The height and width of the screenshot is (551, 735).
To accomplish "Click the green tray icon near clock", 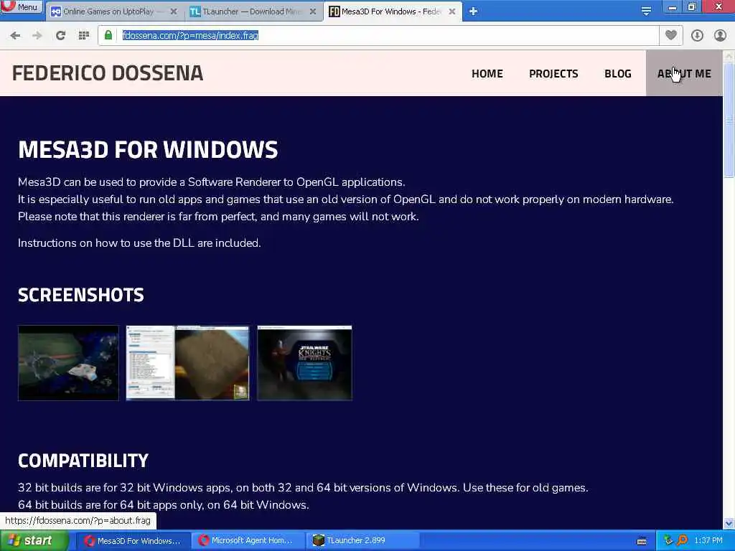I will [x=668, y=541].
